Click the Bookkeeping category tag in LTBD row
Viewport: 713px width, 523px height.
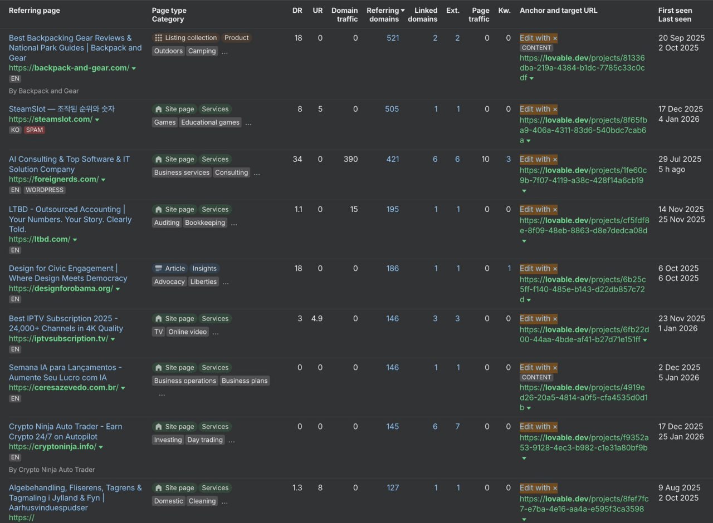point(205,223)
